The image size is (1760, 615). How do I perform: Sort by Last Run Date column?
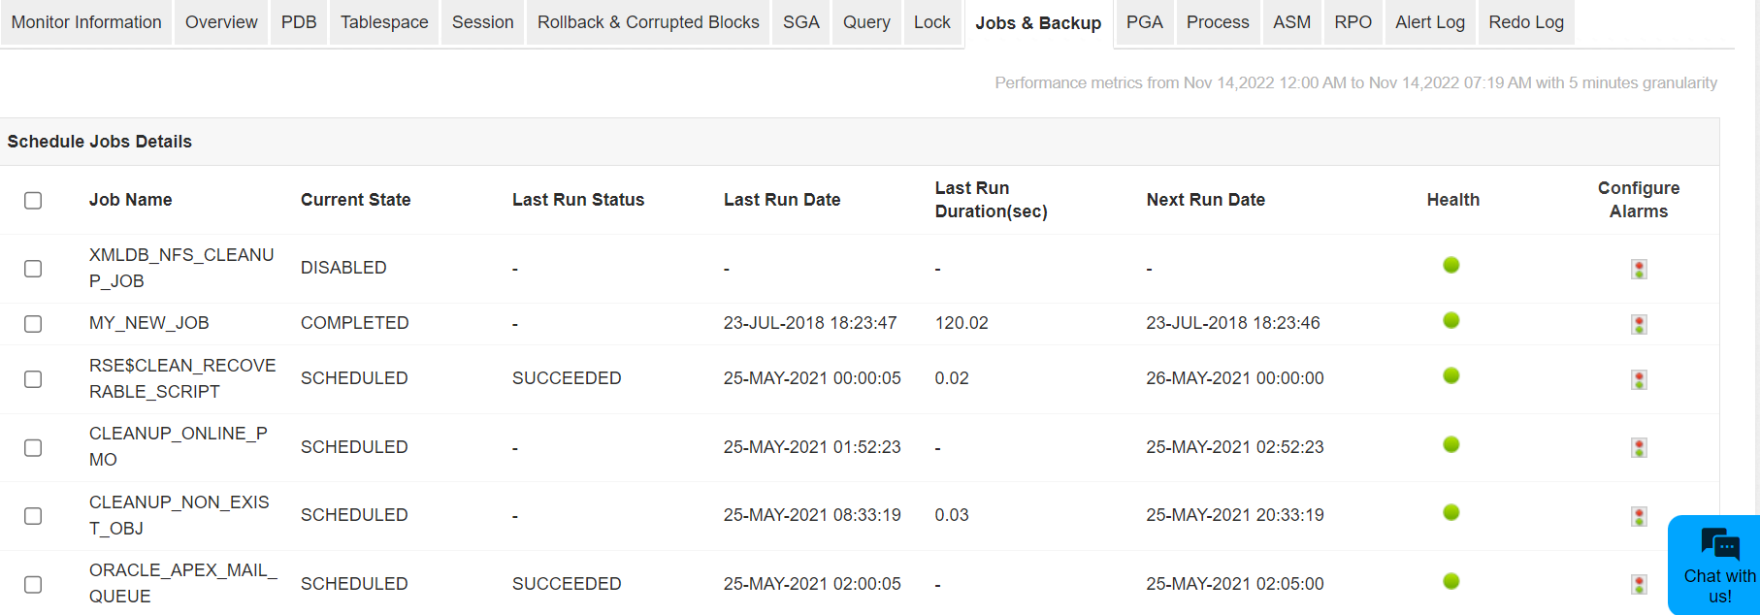click(x=782, y=200)
